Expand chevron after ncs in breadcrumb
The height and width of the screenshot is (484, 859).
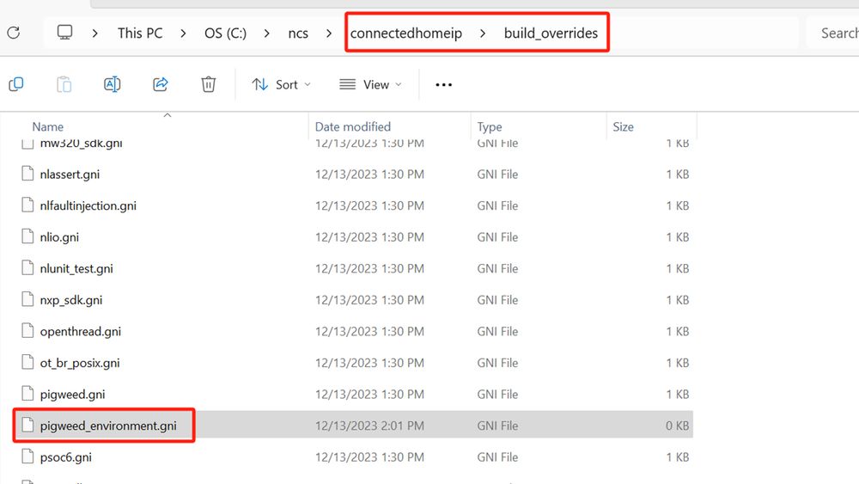coord(329,34)
